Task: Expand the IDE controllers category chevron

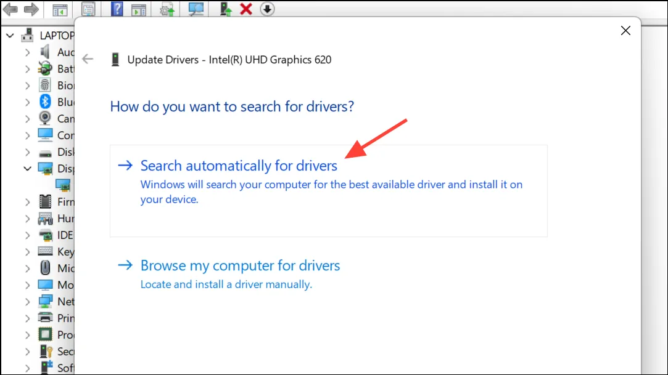Action: tap(27, 235)
